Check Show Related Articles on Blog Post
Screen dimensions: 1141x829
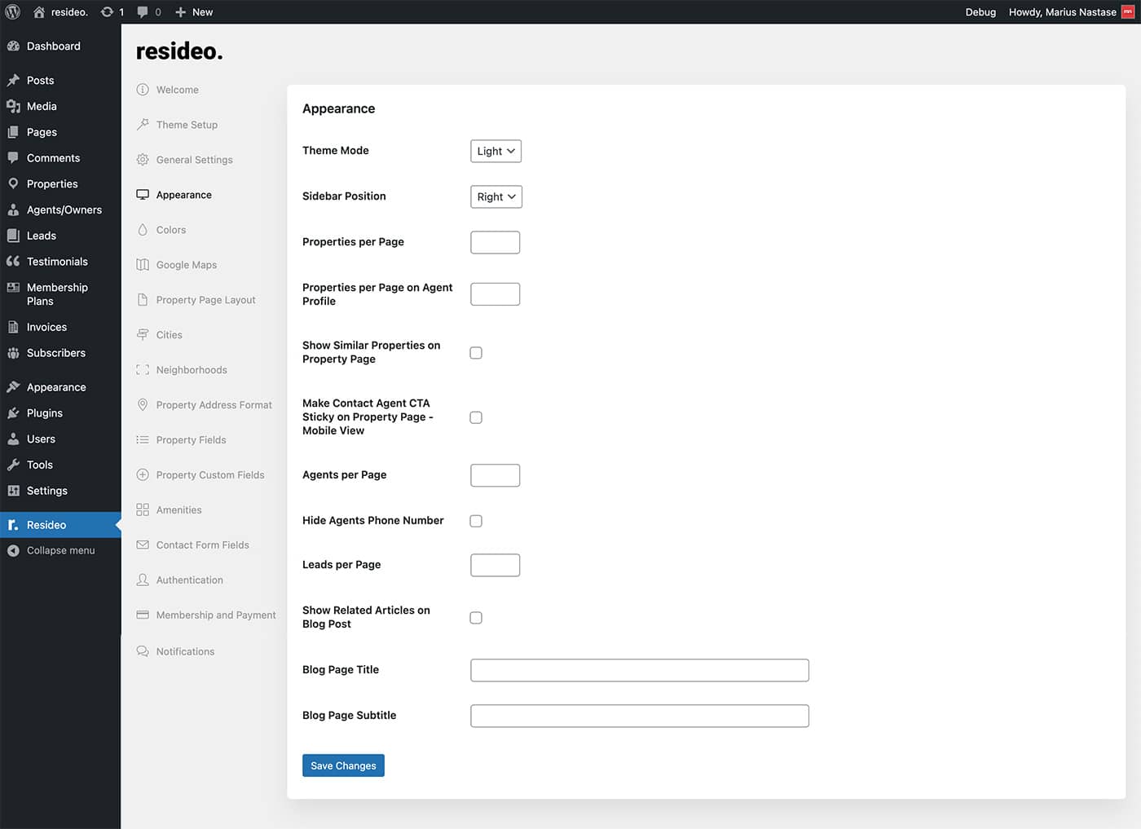click(x=476, y=618)
